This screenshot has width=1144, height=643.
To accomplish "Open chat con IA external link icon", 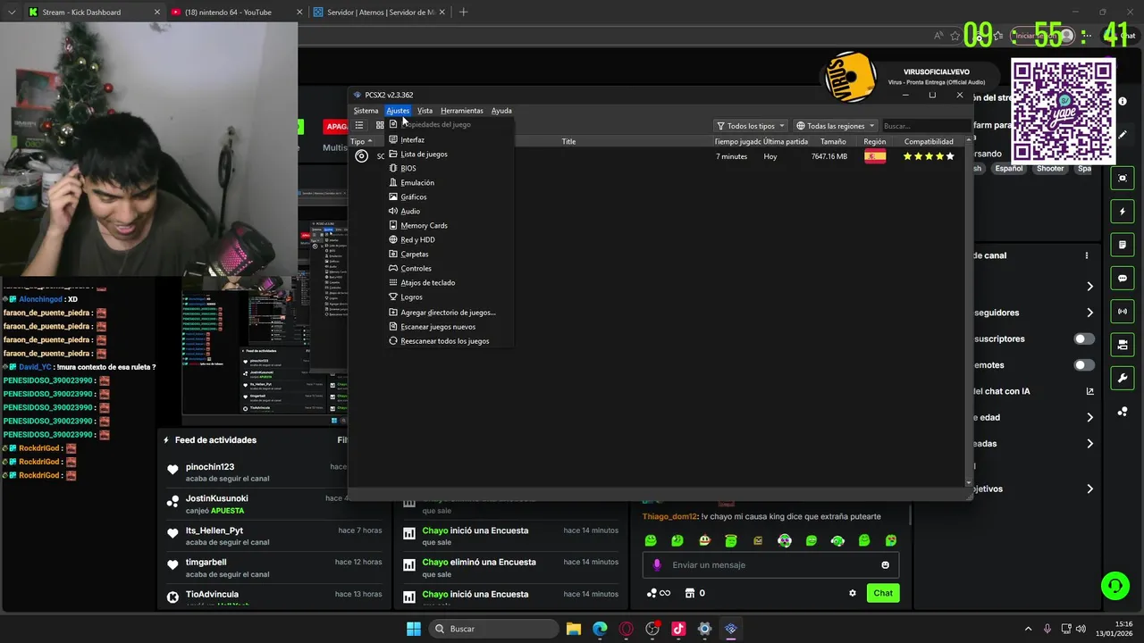I will (x=1089, y=391).
